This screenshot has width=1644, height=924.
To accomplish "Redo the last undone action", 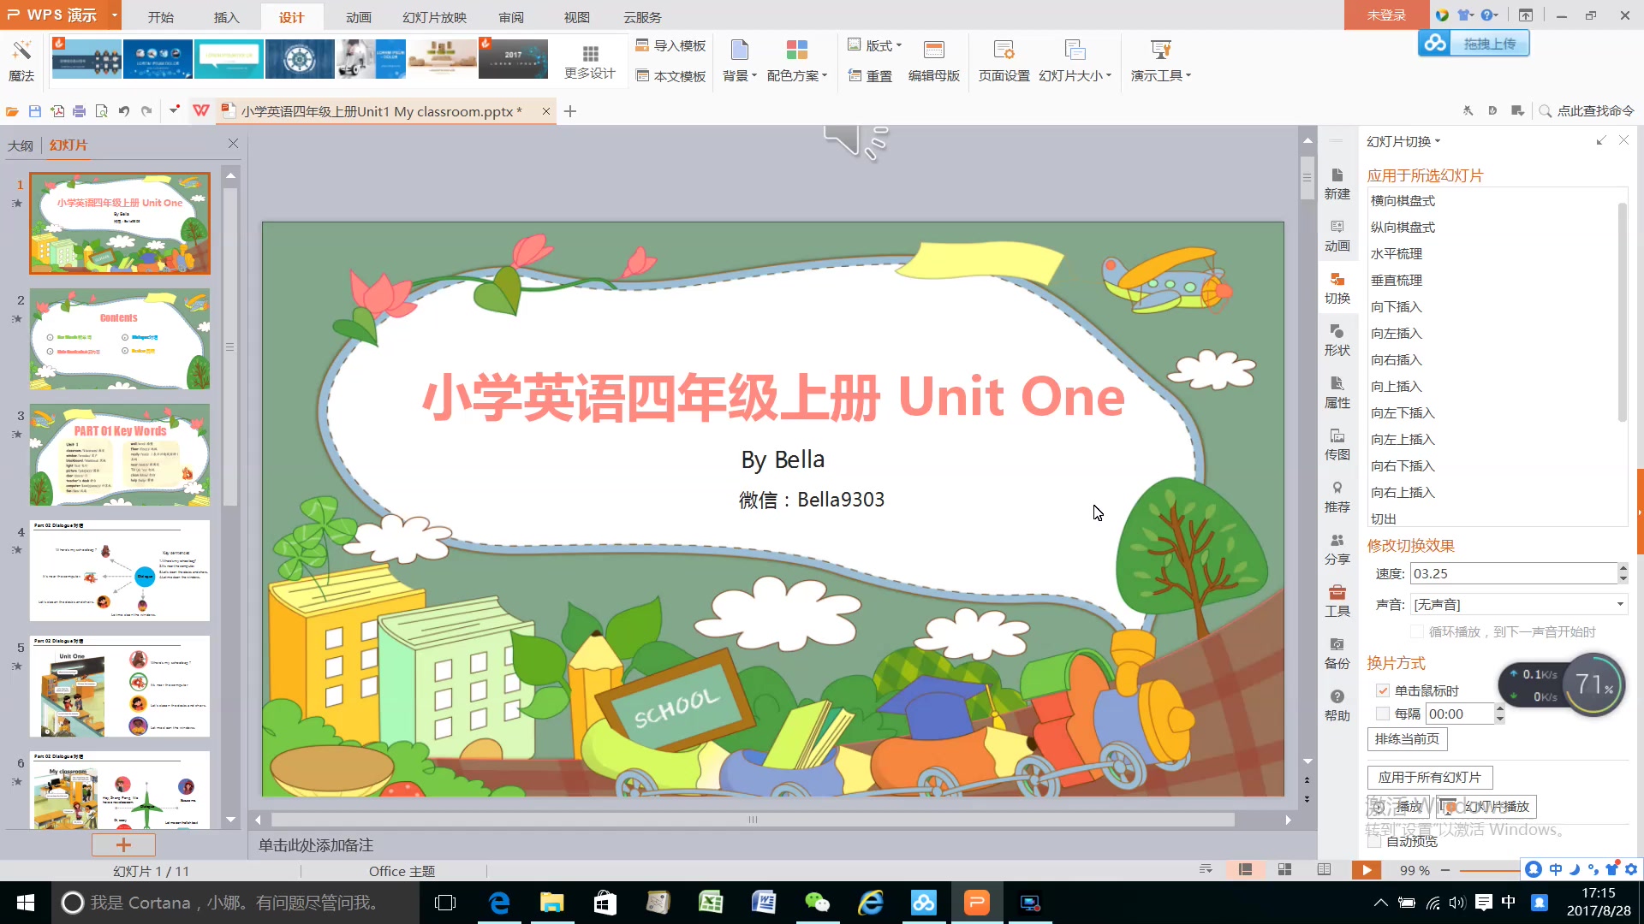I will tap(146, 111).
